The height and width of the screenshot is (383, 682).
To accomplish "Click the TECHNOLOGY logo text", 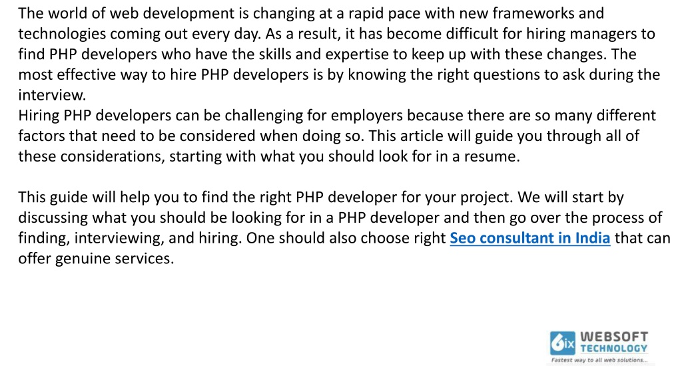I will coord(613,348).
